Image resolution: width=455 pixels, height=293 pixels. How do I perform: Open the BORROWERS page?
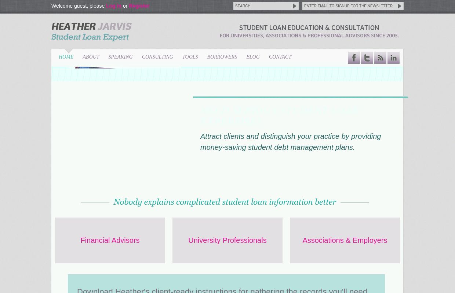(222, 57)
